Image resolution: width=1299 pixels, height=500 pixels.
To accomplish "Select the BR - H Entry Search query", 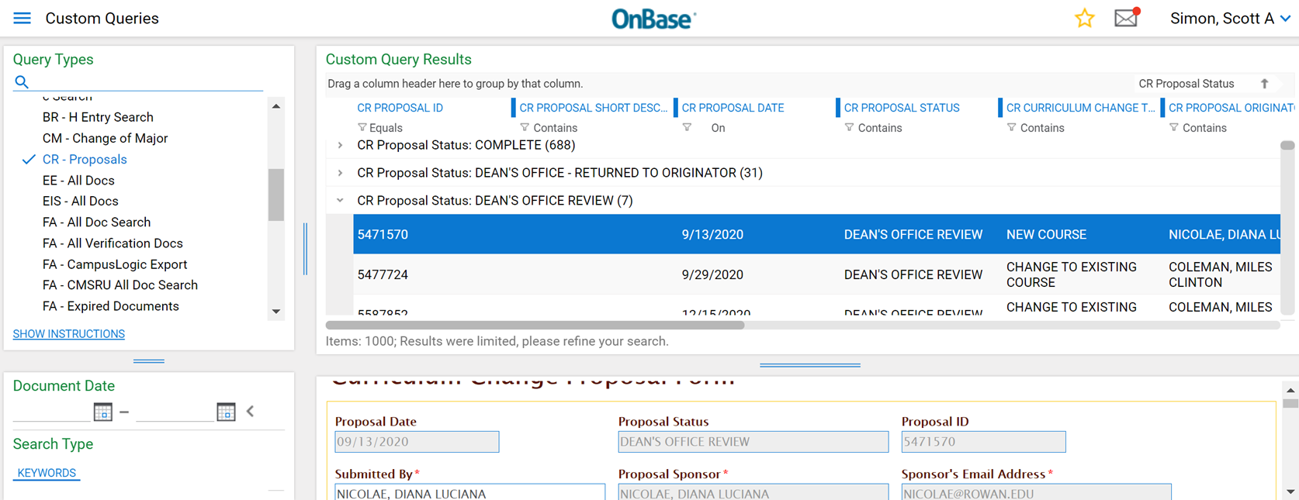I will coord(98,117).
